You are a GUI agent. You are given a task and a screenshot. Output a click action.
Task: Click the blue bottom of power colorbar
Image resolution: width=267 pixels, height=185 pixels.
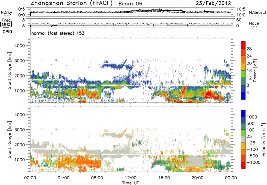[243, 96]
